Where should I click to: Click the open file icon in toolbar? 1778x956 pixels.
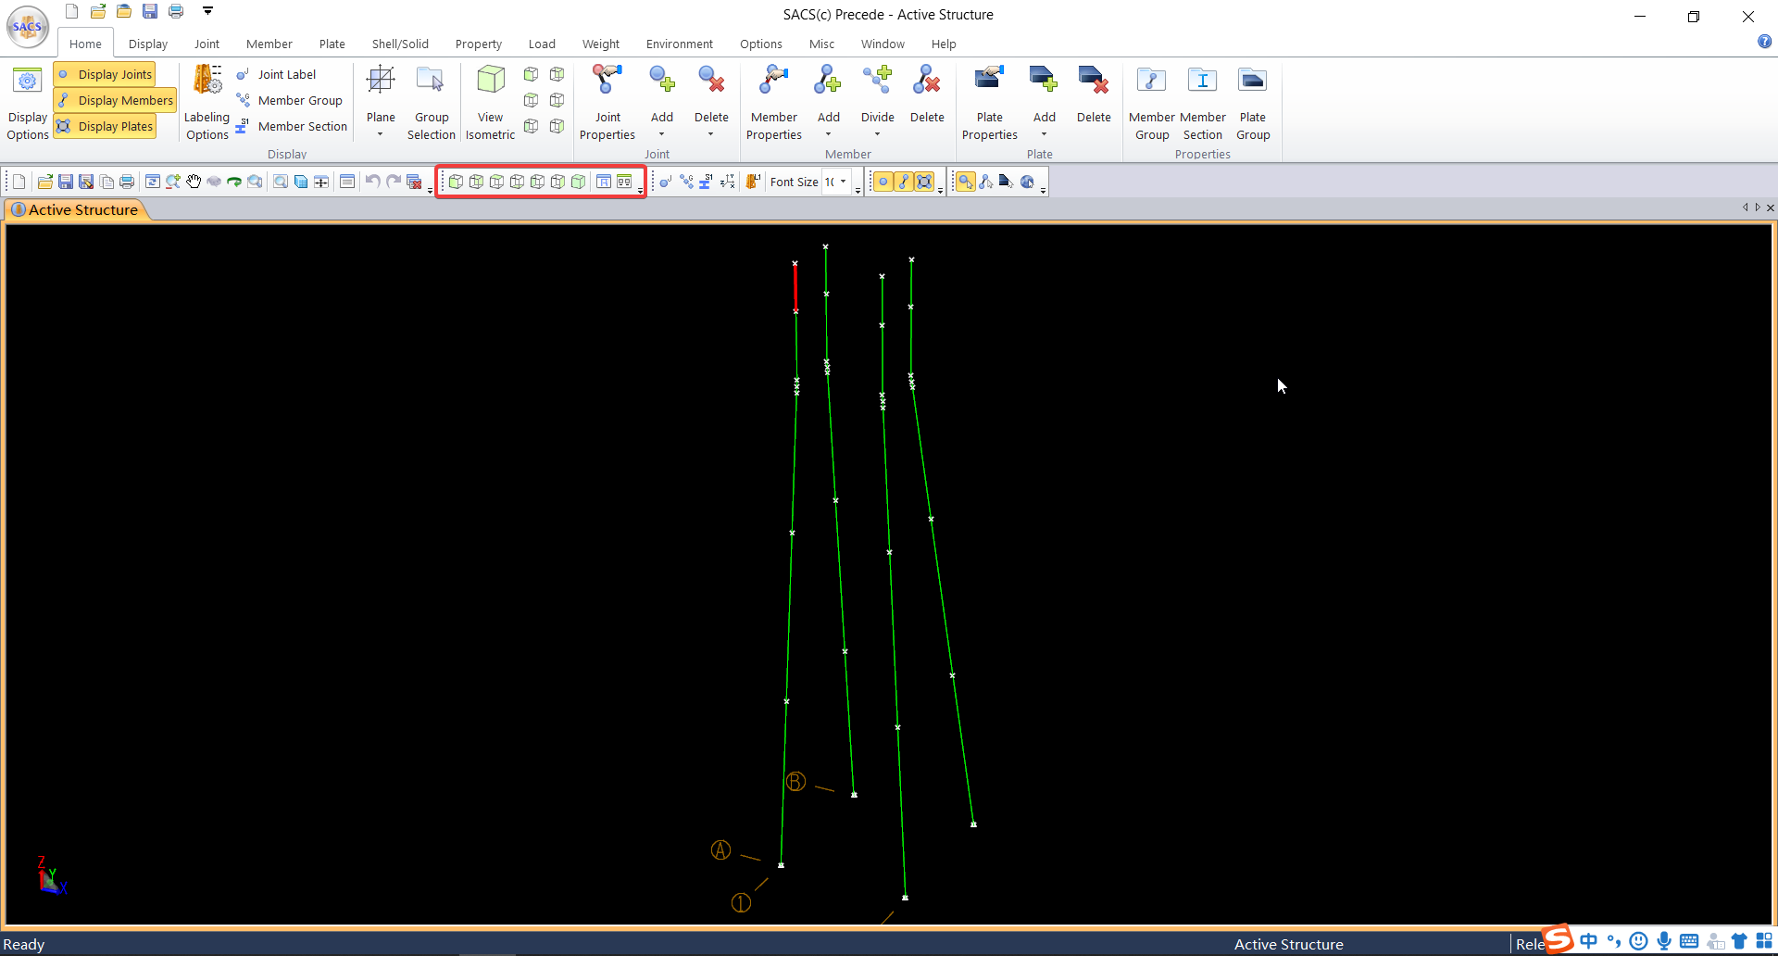click(x=44, y=182)
